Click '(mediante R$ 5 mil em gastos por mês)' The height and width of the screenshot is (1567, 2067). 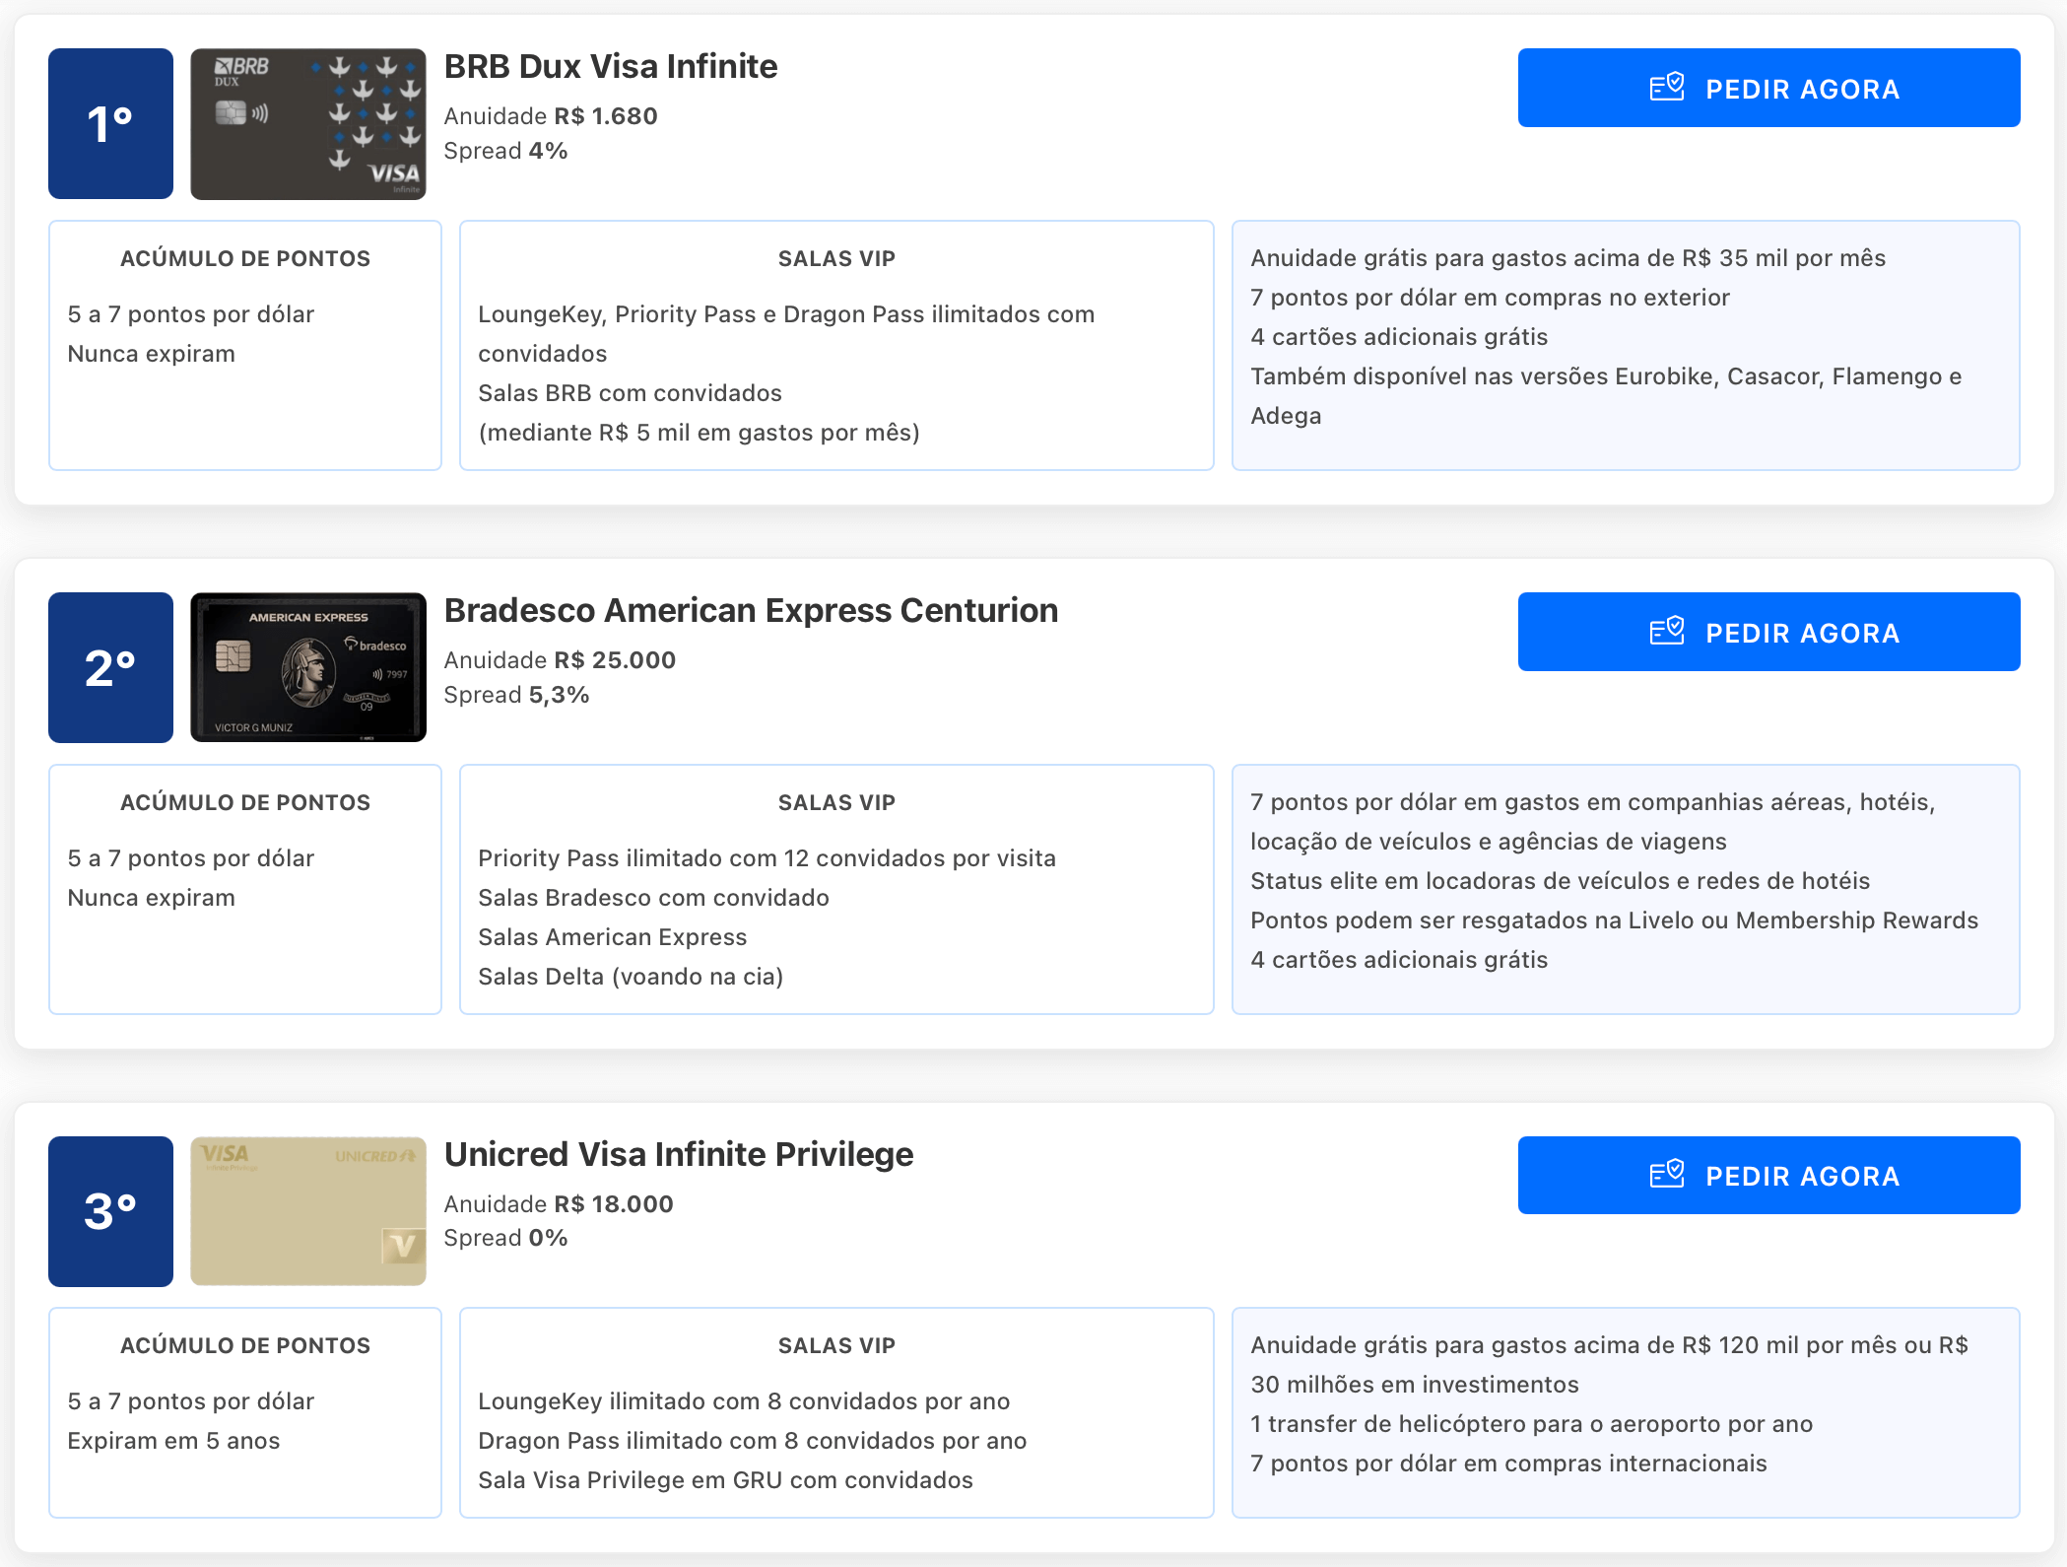699,433
